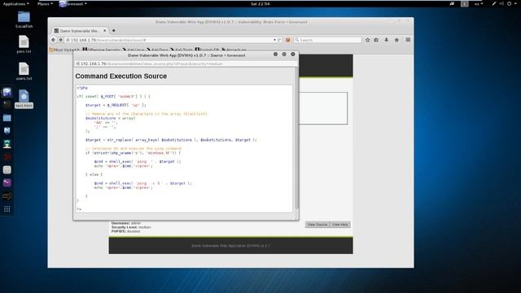The width and height of the screenshot is (521, 293).
Task: Click the pen icon in system tray
Action: 494,4
